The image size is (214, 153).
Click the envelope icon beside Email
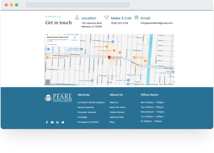tap(136, 18)
